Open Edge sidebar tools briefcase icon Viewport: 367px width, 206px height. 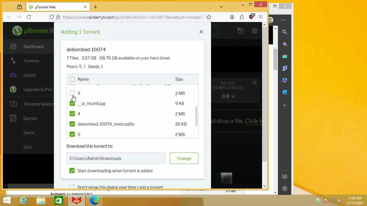coord(285,56)
